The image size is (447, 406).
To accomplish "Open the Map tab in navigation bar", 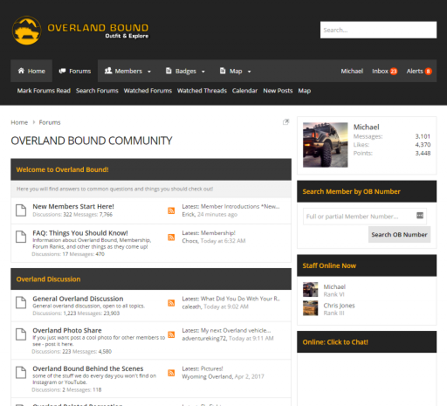I will point(231,71).
